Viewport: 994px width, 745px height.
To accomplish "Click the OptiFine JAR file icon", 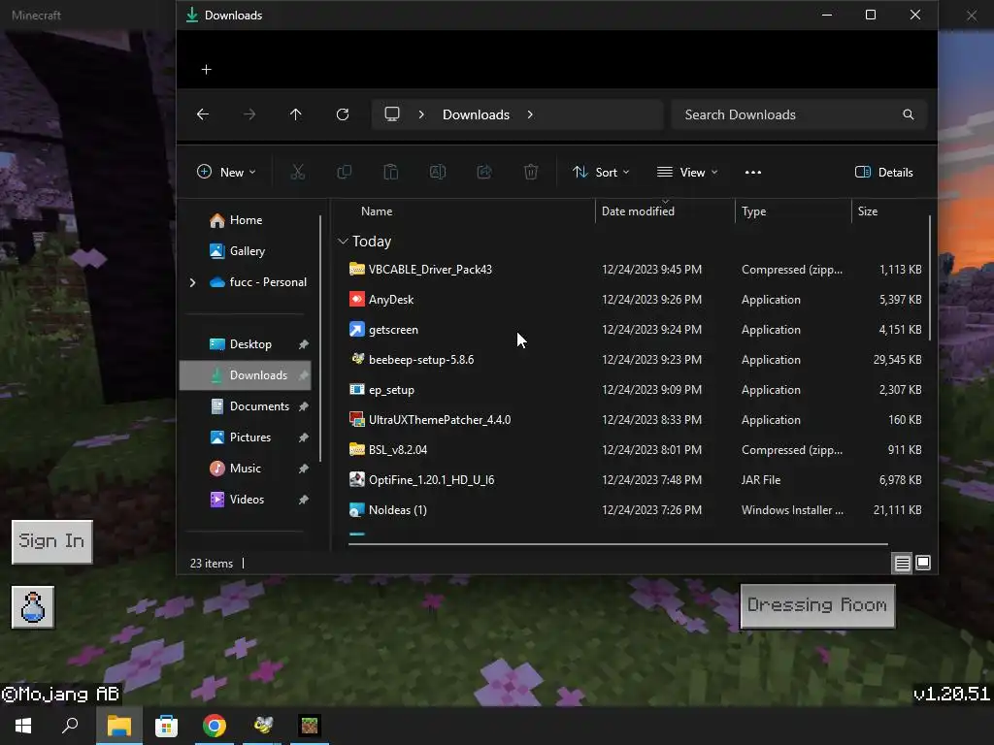I will tap(357, 479).
